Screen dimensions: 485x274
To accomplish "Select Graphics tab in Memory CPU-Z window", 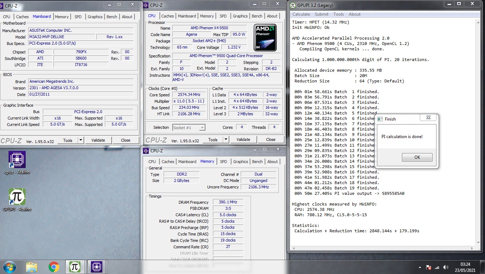I will [240, 162].
